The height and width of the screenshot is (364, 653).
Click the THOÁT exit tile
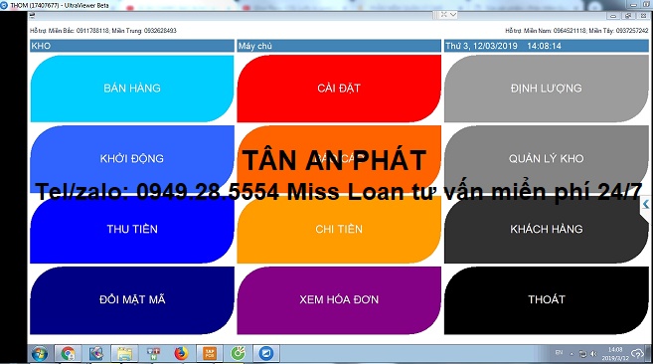(x=547, y=299)
